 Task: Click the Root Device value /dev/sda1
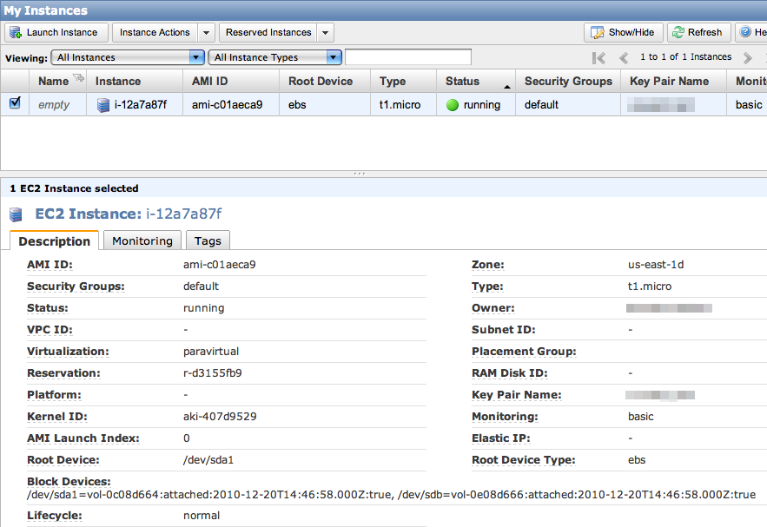[x=208, y=460]
